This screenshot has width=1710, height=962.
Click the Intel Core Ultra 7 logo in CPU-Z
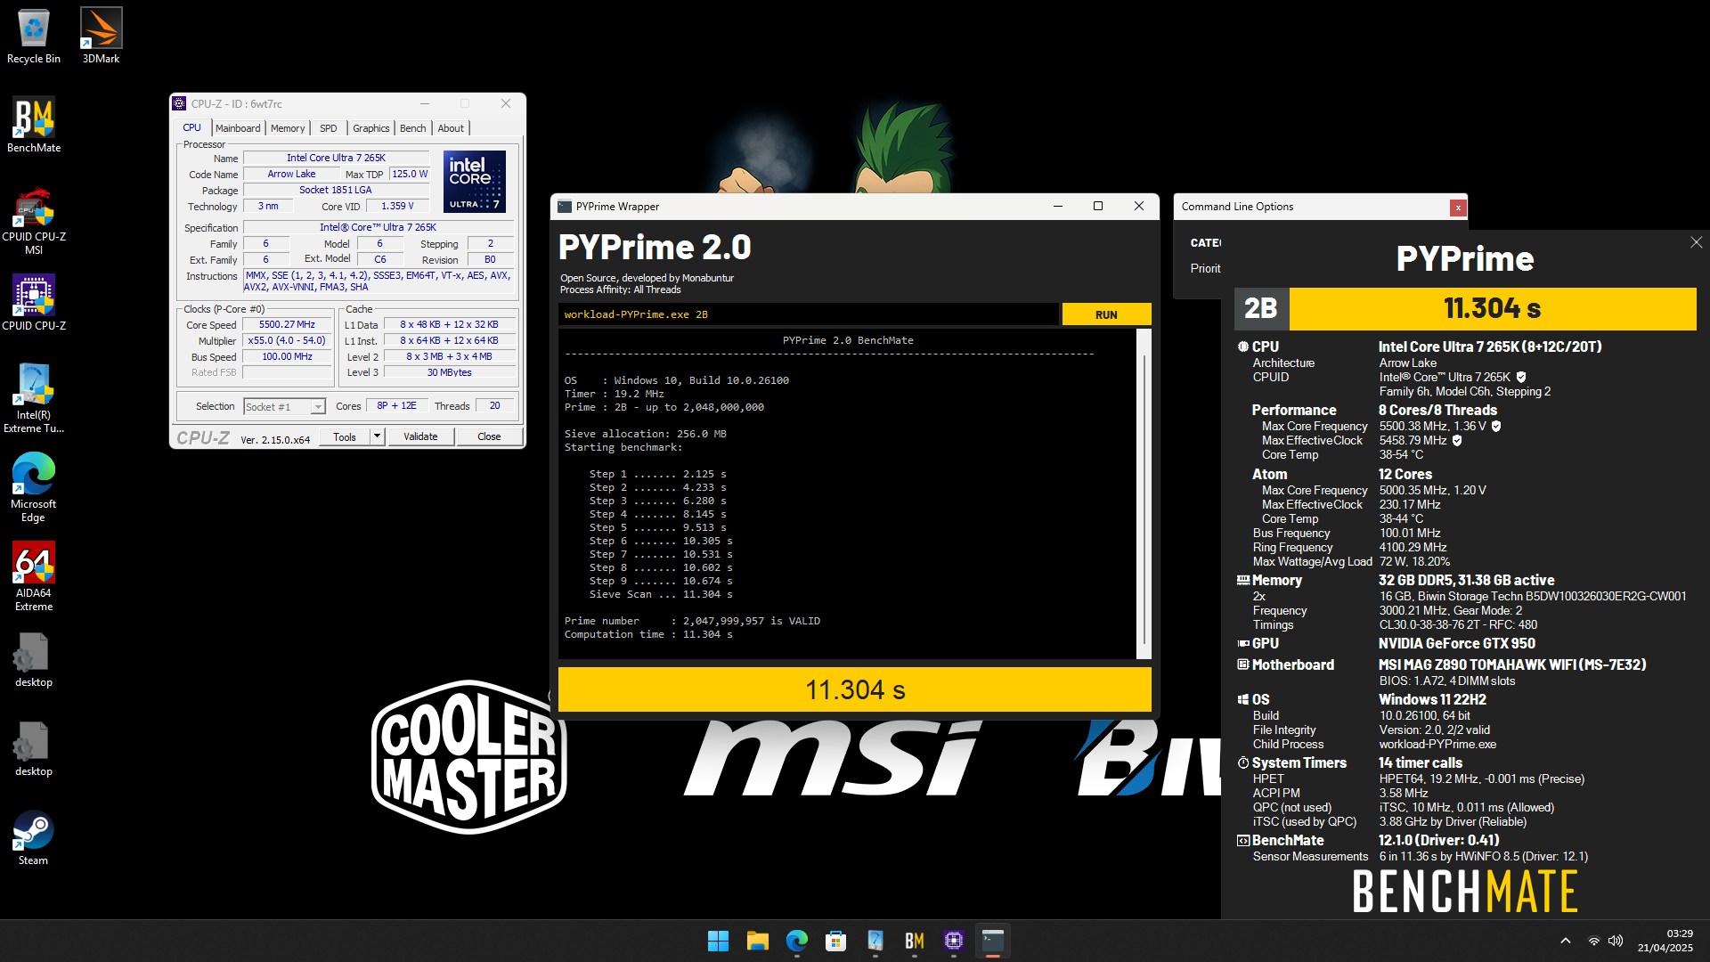coord(475,182)
